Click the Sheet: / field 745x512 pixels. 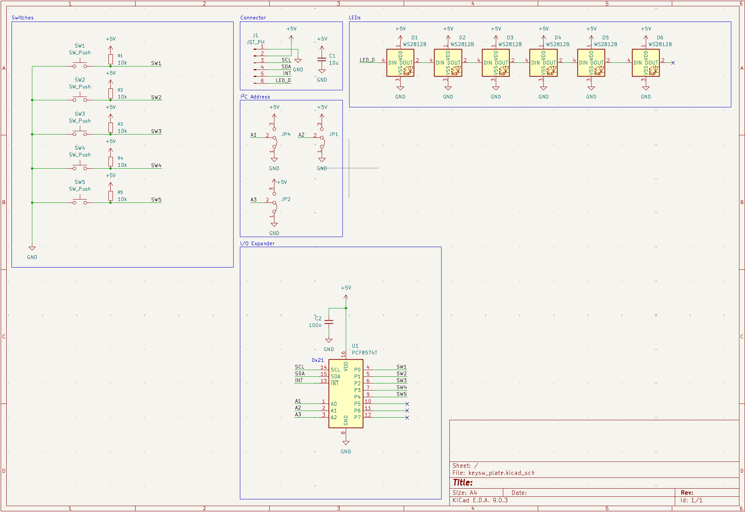(x=465, y=466)
